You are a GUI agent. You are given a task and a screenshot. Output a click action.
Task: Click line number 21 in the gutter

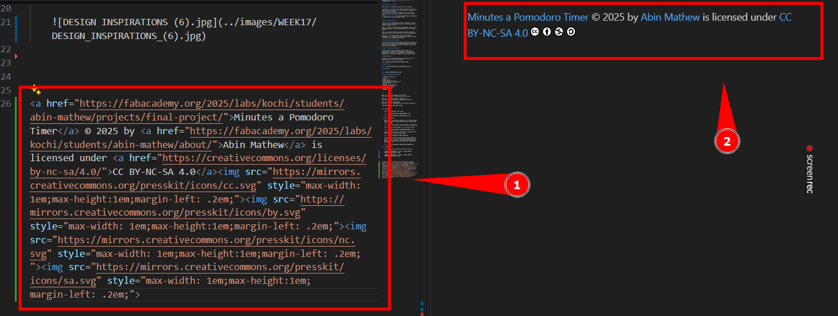[6, 22]
